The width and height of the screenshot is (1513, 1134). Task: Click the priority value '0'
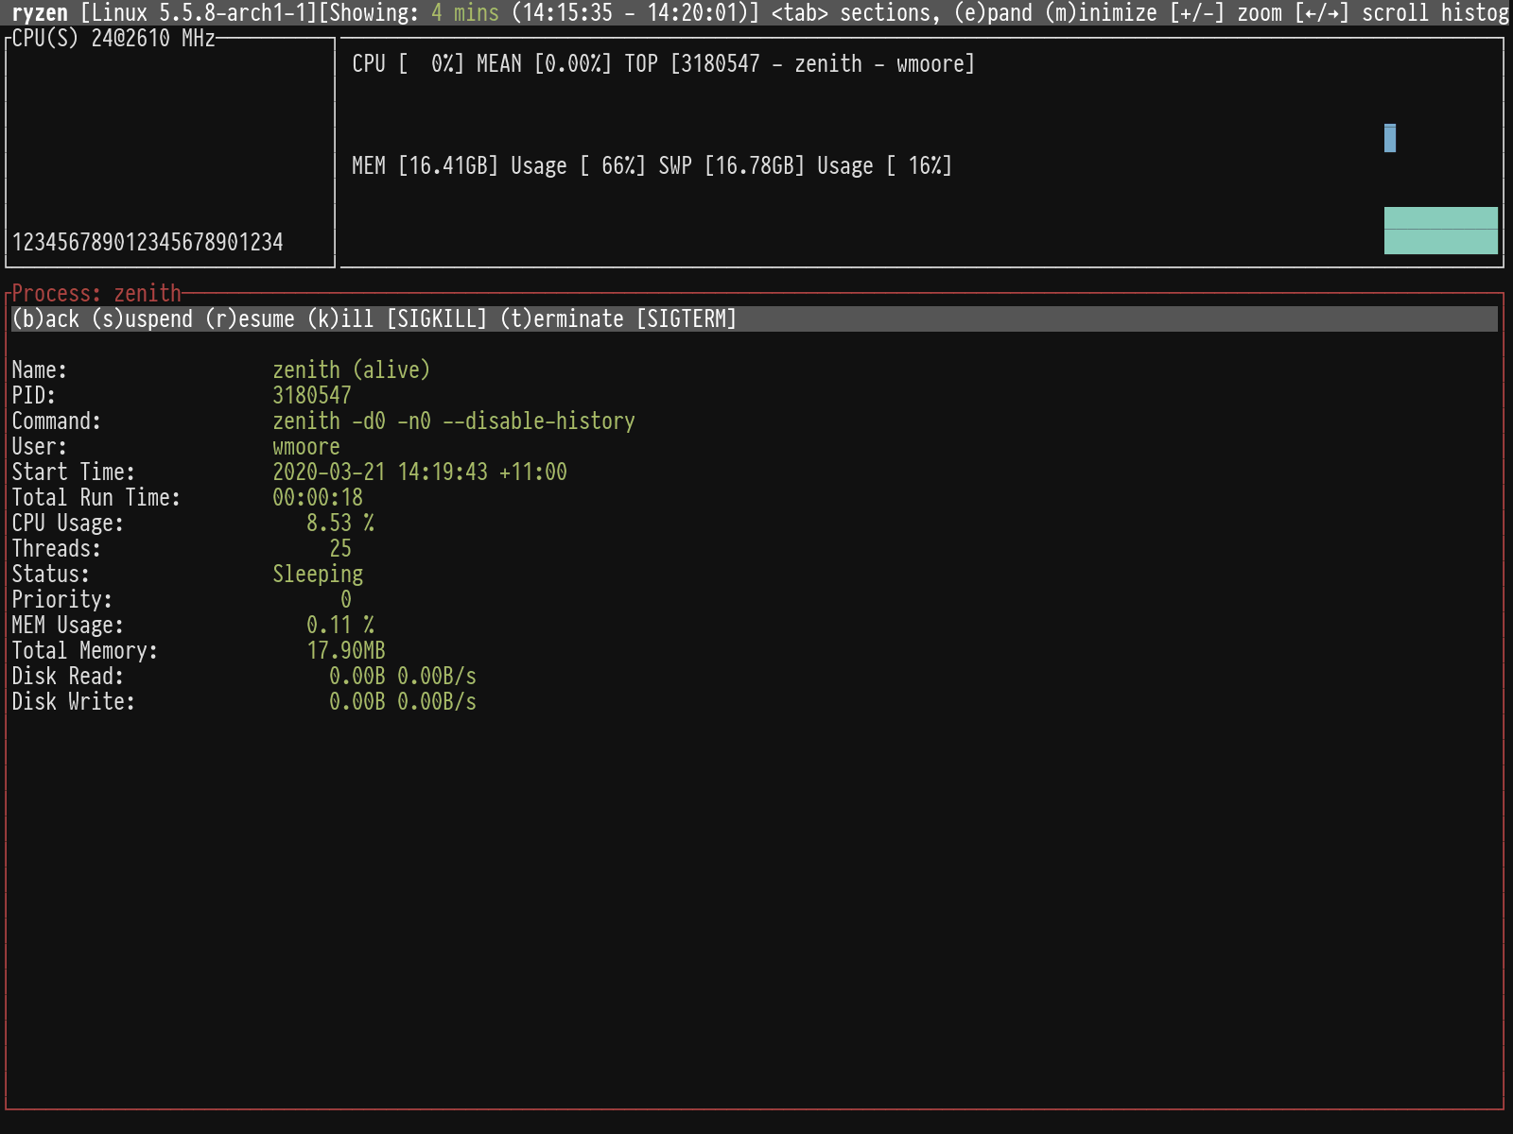(x=346, y=600)
